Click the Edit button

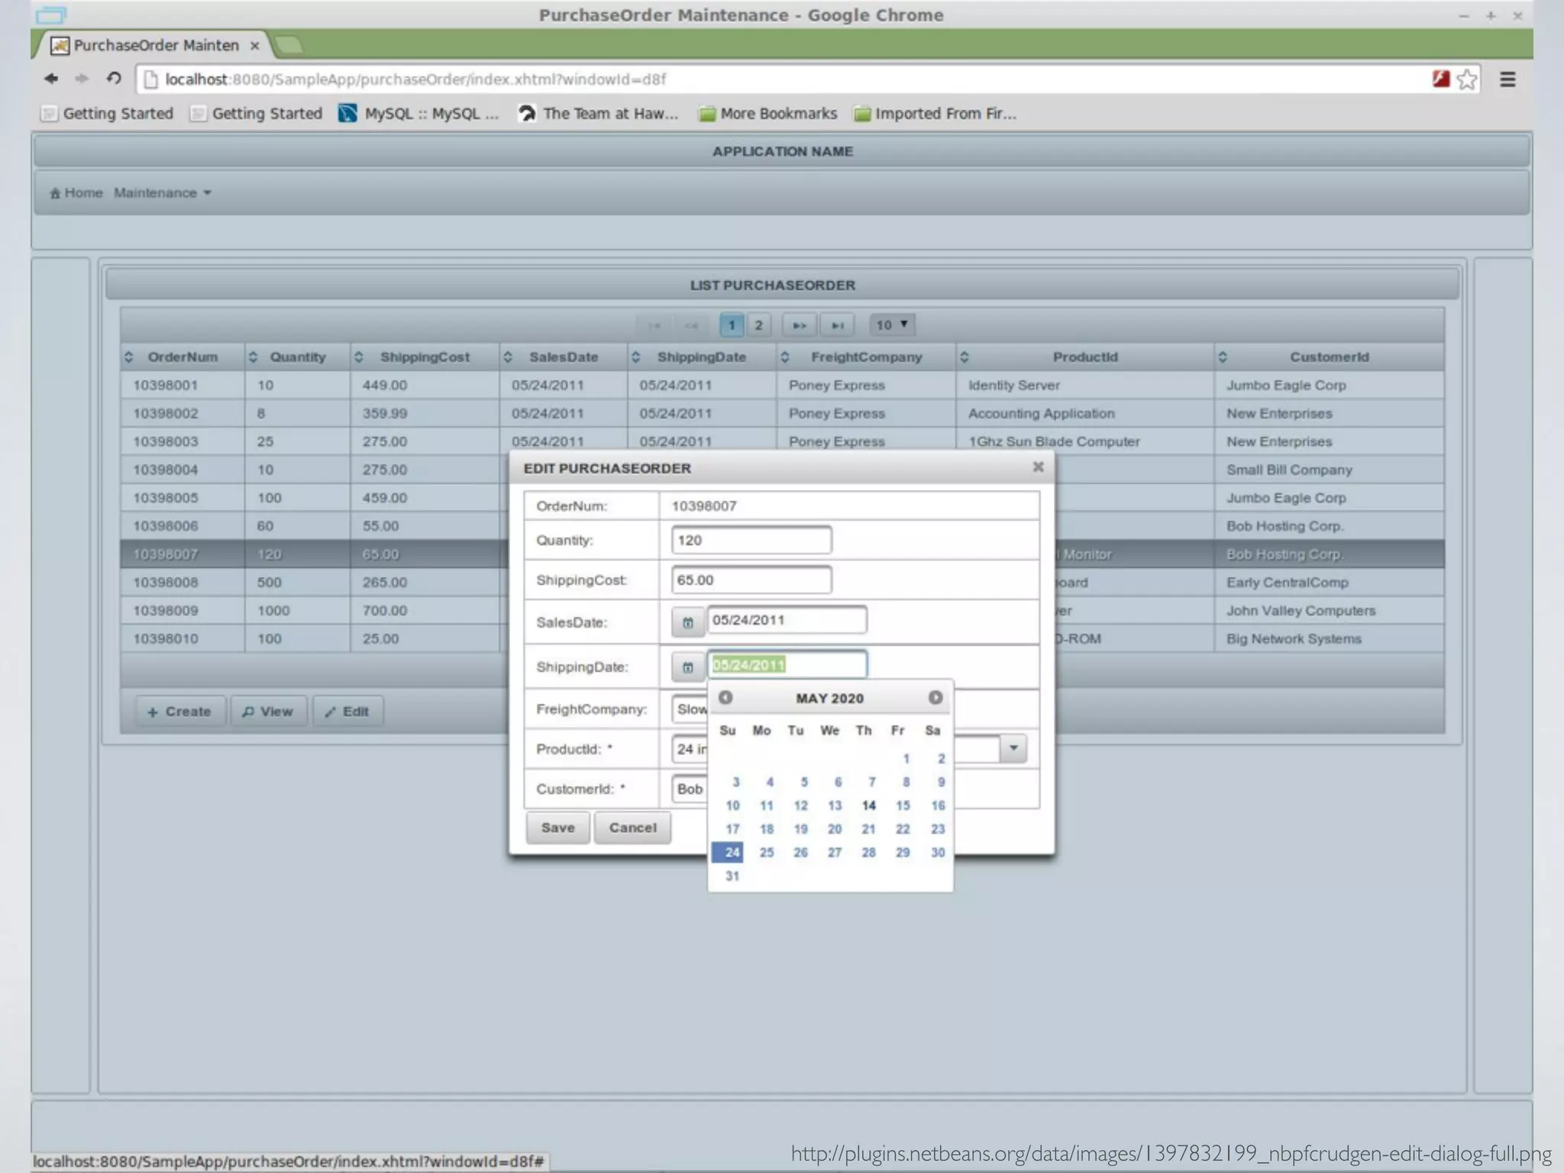tap(347, 711)
